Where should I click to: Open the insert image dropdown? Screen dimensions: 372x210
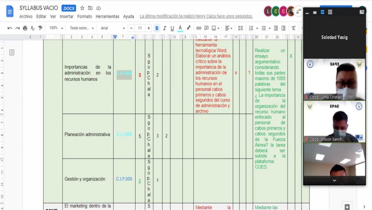(215, 28)
